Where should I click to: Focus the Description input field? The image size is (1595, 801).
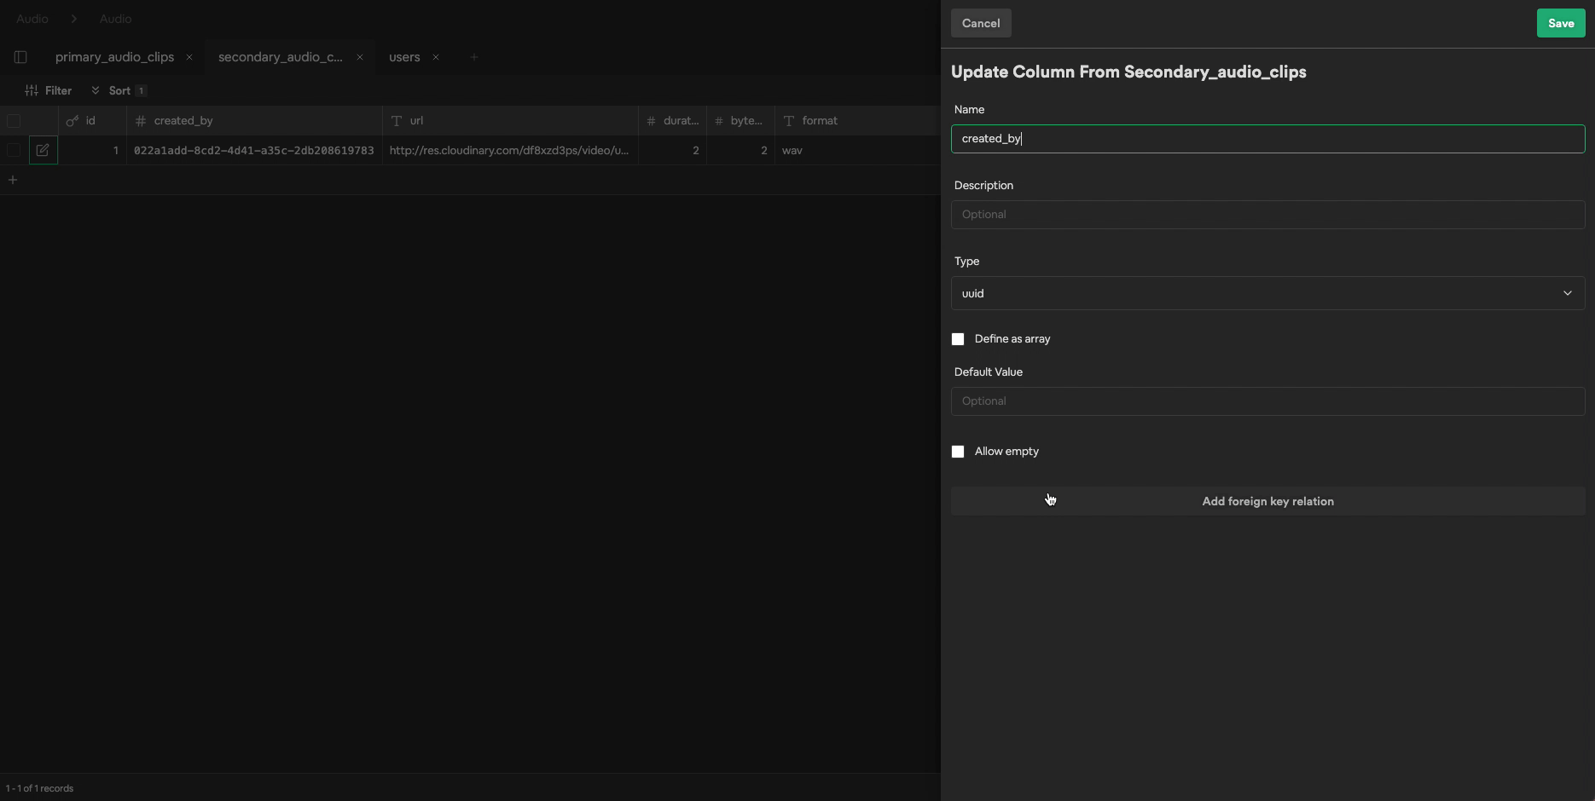[1267, 215]
